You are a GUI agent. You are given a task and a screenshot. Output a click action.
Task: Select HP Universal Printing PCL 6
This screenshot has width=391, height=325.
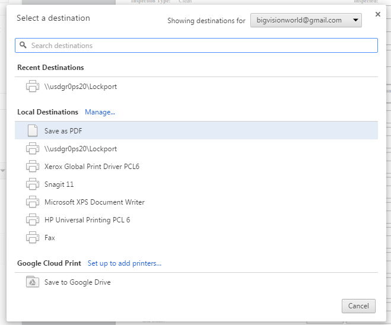click(x=87, y=220)
